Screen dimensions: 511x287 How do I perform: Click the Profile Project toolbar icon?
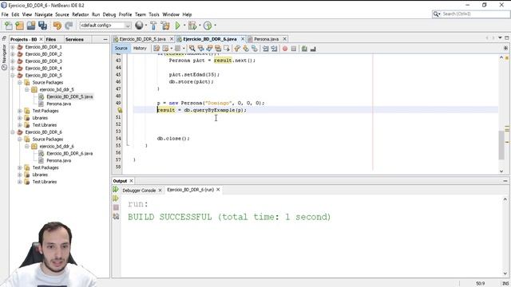[x=208, y=26]
